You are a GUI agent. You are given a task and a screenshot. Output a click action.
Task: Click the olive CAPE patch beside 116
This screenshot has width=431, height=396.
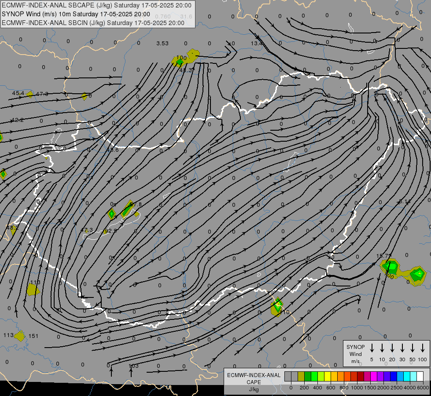(x=33, y=290)
